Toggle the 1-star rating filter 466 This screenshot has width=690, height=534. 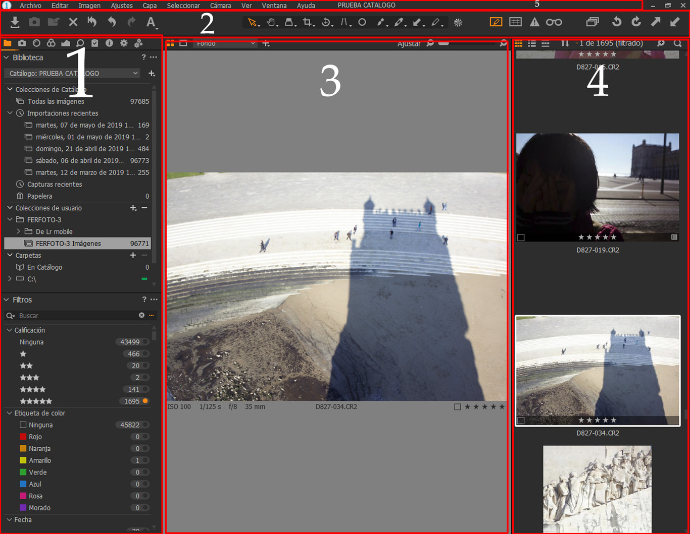coord(145,354)
